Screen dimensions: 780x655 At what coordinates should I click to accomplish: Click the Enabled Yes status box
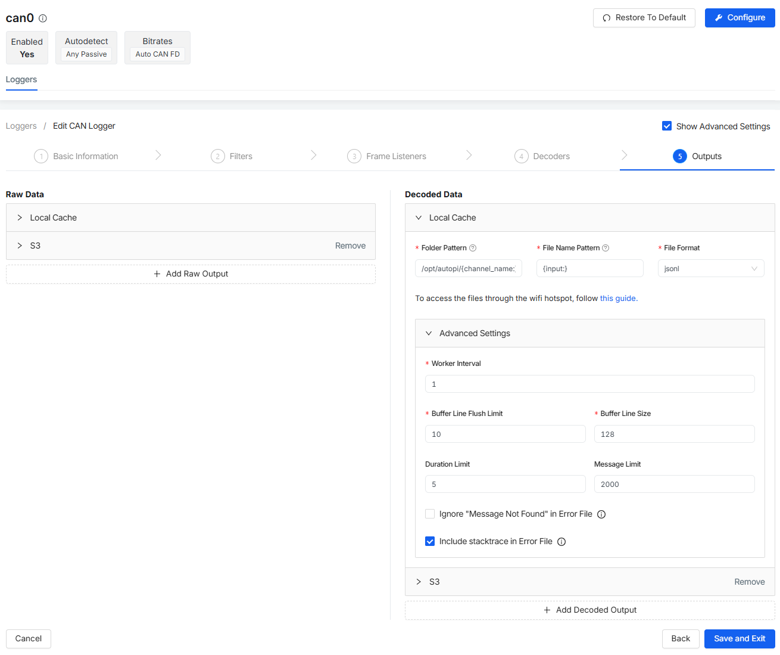(x=27, y=48)
